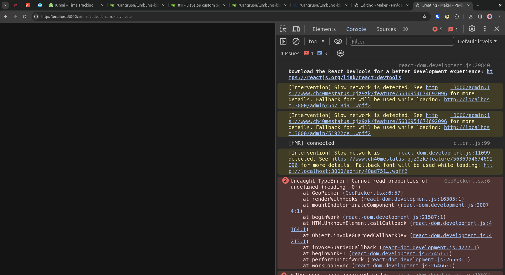Toggle the console sidebar panel icon

283,41
